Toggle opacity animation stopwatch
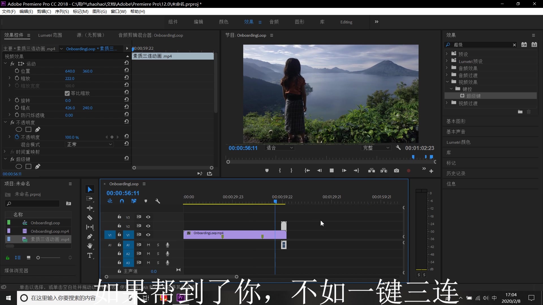543x305 pixels. pos(17,137)
